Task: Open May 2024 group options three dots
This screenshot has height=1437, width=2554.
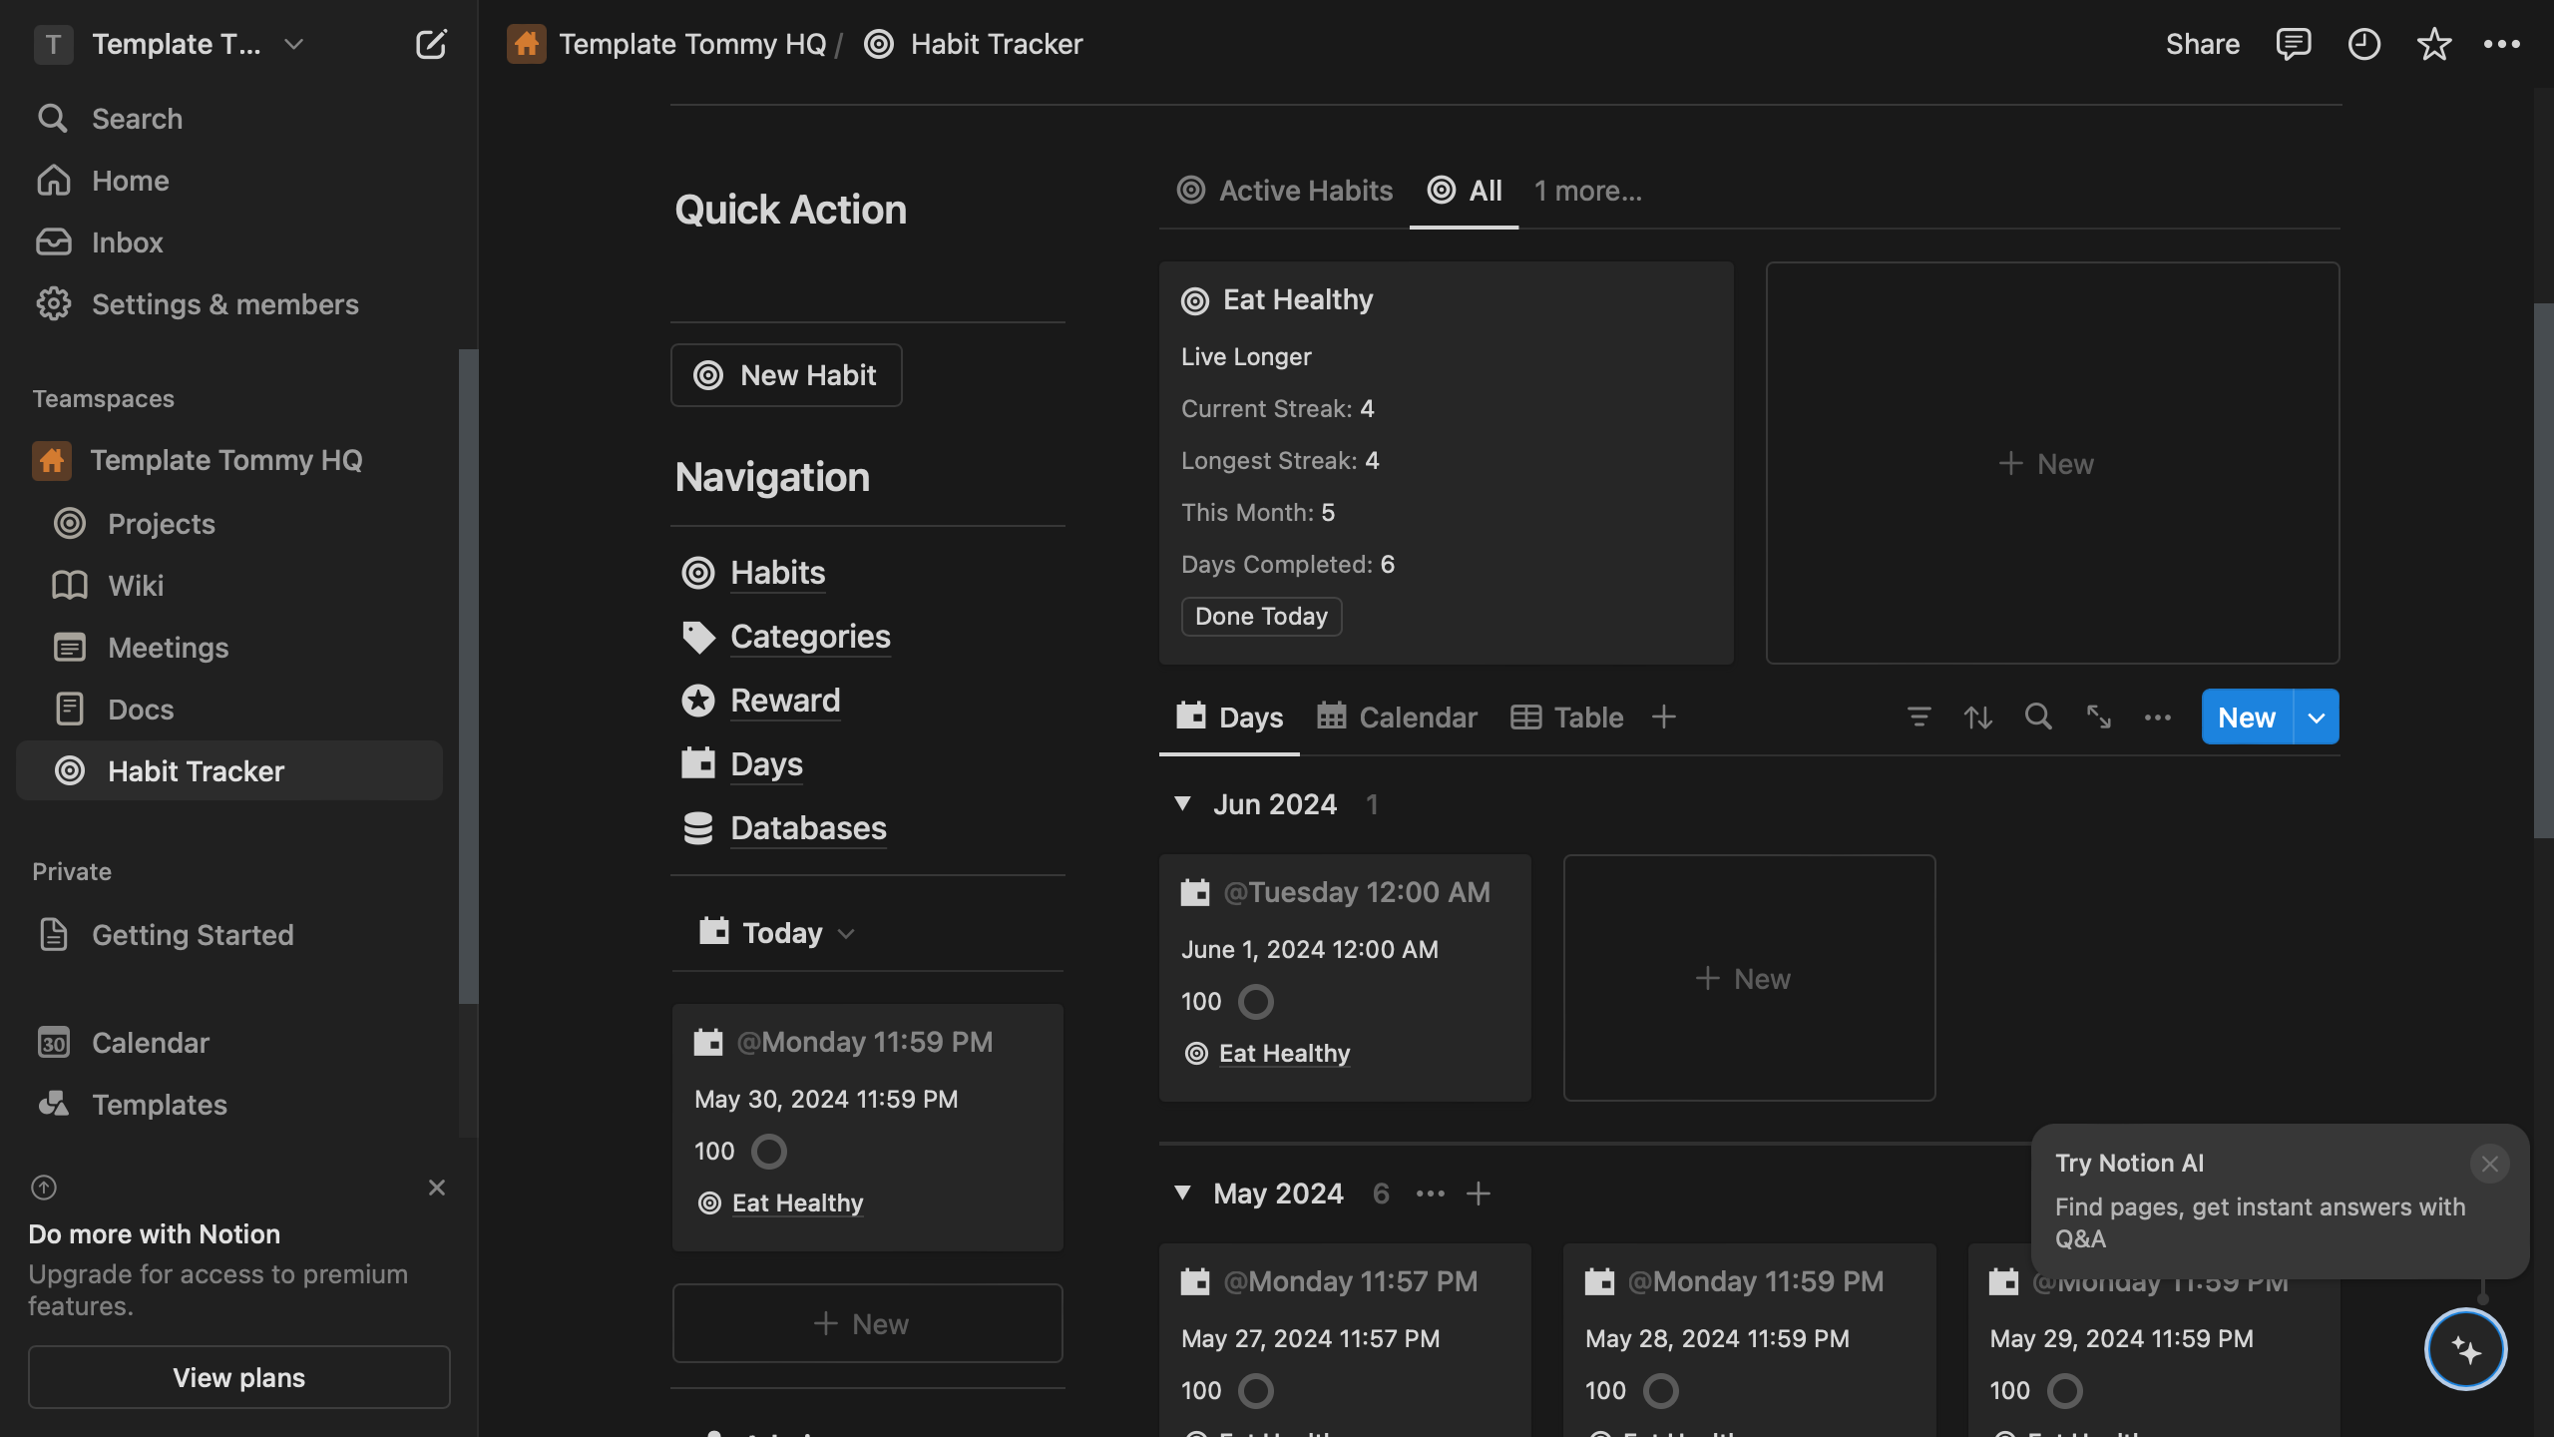Action: pyautogui.click(x=1430, y=1194)
